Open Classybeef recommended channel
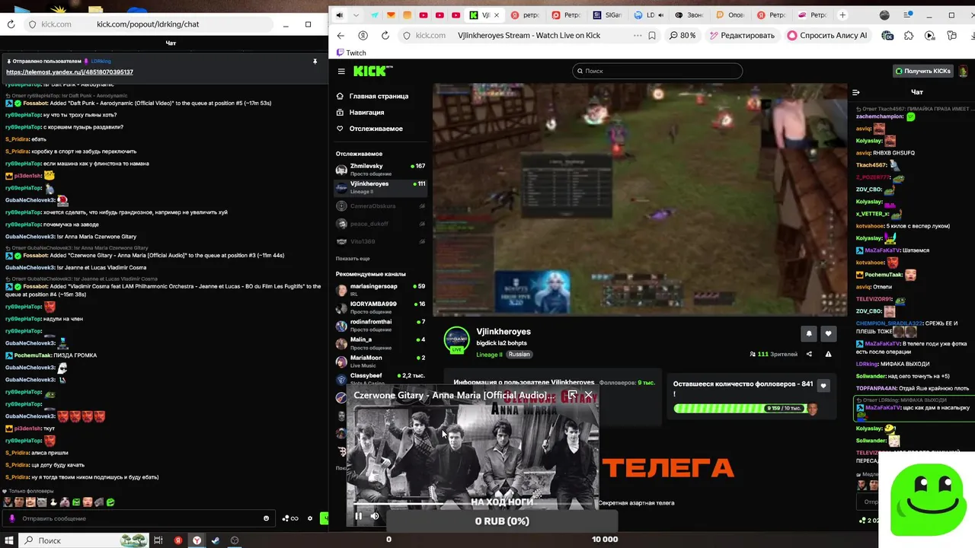 click(x=380, y=379)
